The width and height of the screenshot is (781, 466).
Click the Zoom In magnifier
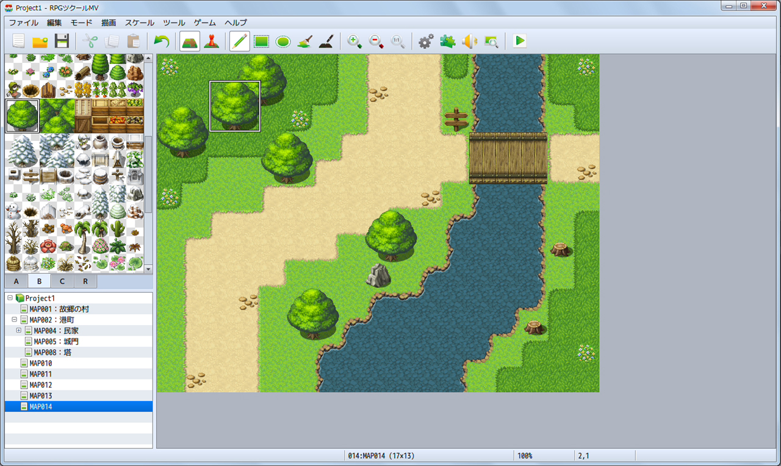[355, 41]
